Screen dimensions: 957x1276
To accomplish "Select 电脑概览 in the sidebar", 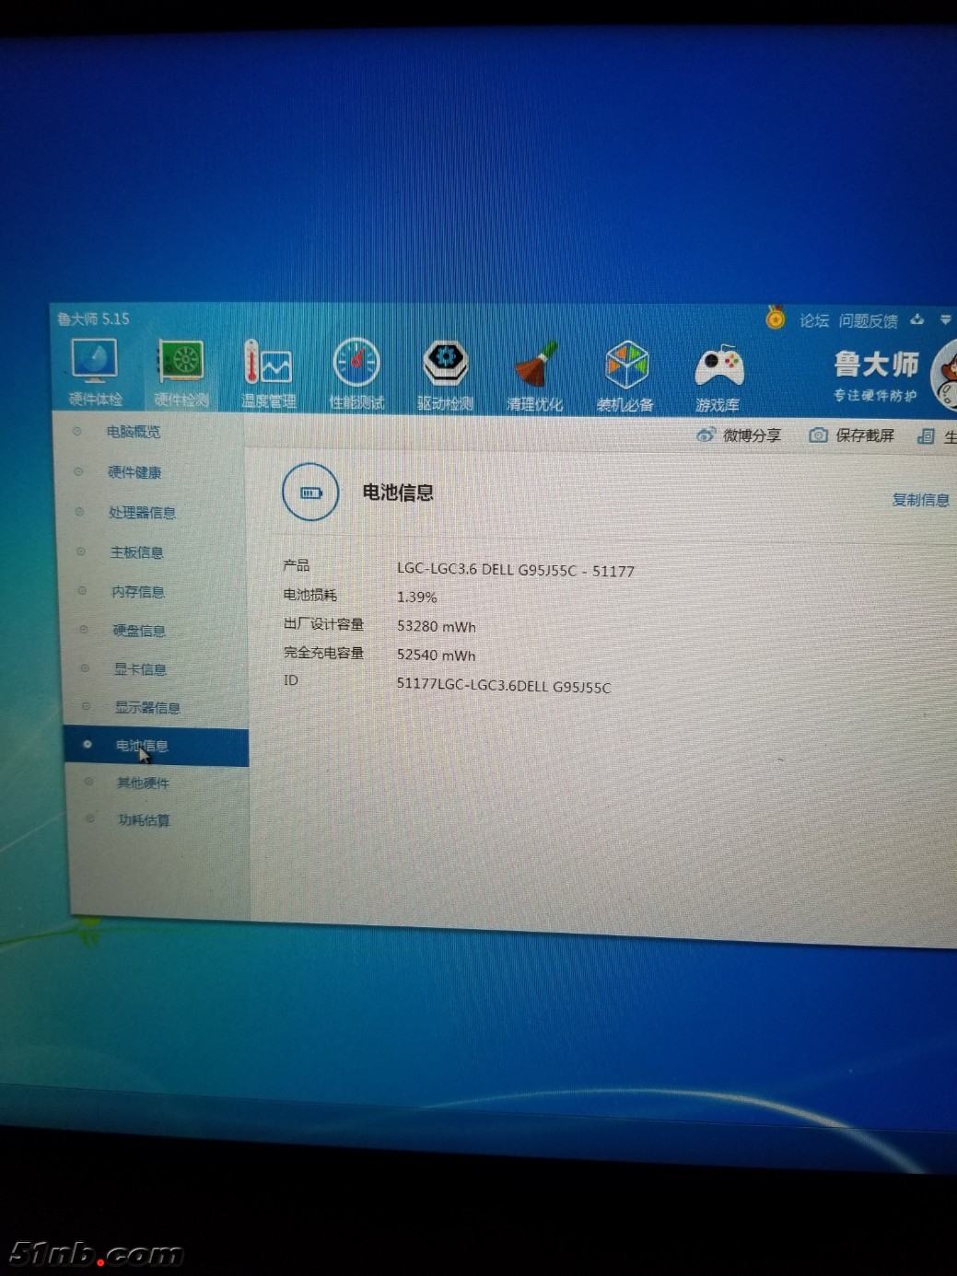I will click(x=133, y=432).
